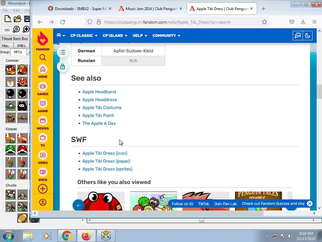Close the Apple Tiki Dress tab
Viewport: 322px width, 242px height.
pyautogui.click(x=252, y=9)
